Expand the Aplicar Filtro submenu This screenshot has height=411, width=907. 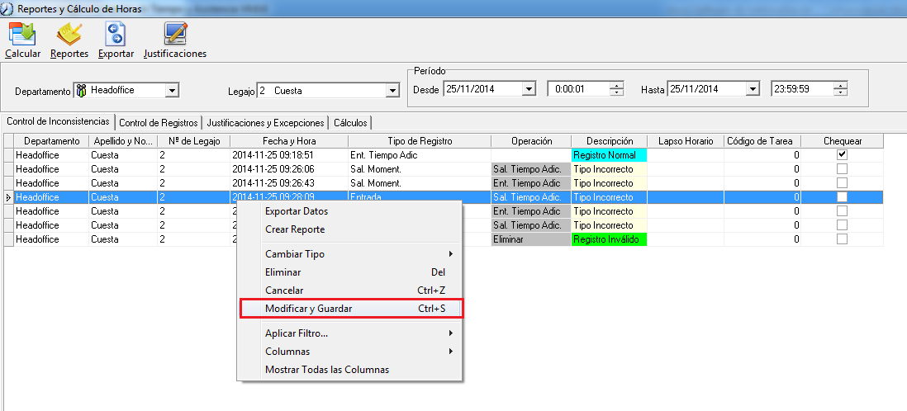click(x=350, y=333)
